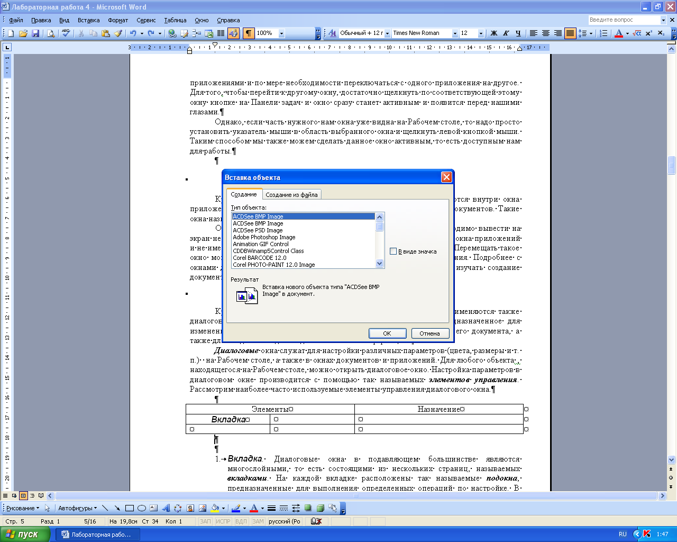The image size is (677, 542).
Task: Click the Open folder icon
Action: coord(23,33)
